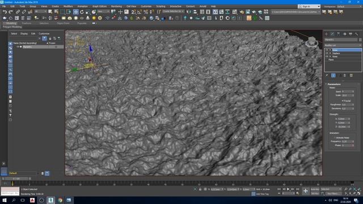The image size is (363, 204).
Task: Activate the Unlink Selection tool
Action: click(x=24, y=12)
